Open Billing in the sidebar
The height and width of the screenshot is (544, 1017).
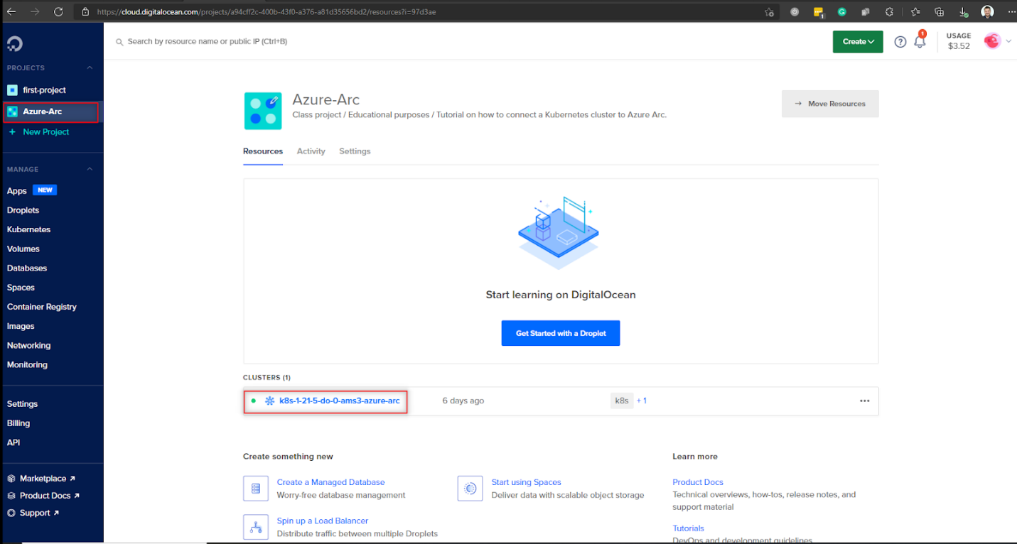coord(18,423)
